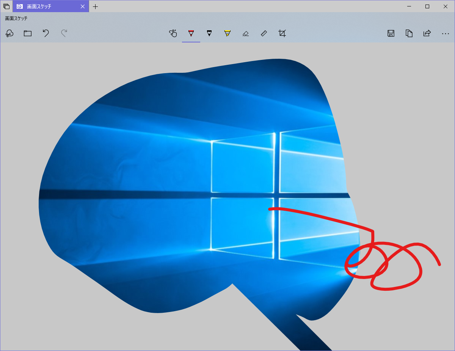Close the 画面スケッチ tab

tap(83, 6)
